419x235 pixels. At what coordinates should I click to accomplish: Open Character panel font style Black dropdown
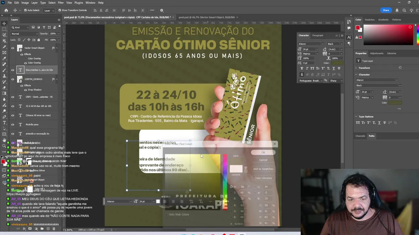[x=335, y=44]
